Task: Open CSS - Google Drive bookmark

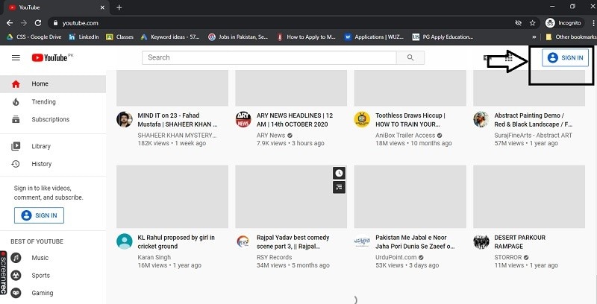Action: 34,37
